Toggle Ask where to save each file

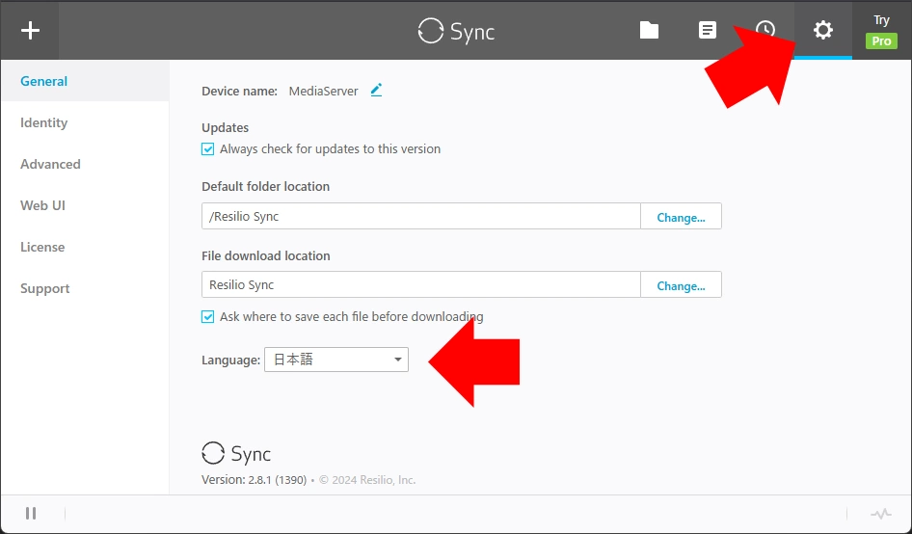[x=207, y=316]
